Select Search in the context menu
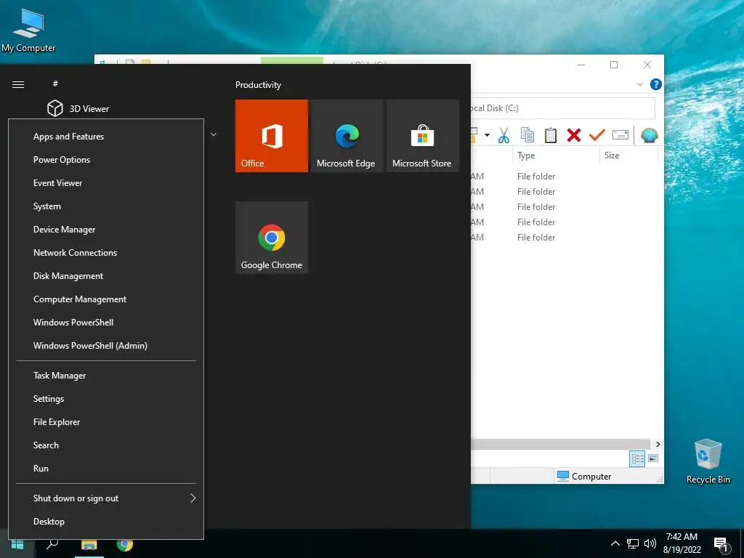This screenshot has width=744, height=558. click(106, 445)
